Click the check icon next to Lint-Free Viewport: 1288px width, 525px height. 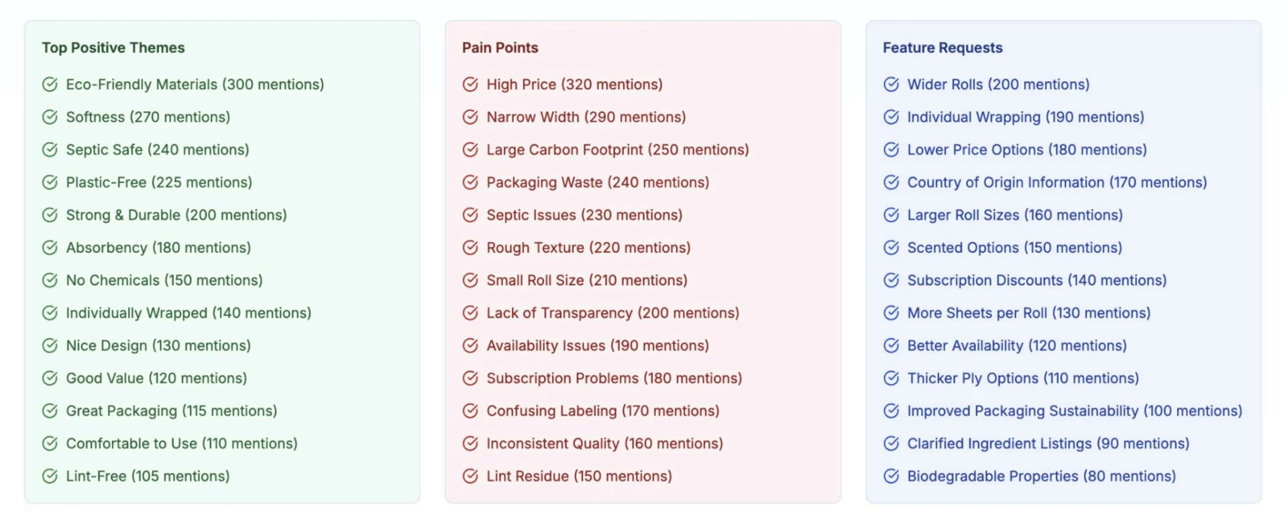[50, 476]
